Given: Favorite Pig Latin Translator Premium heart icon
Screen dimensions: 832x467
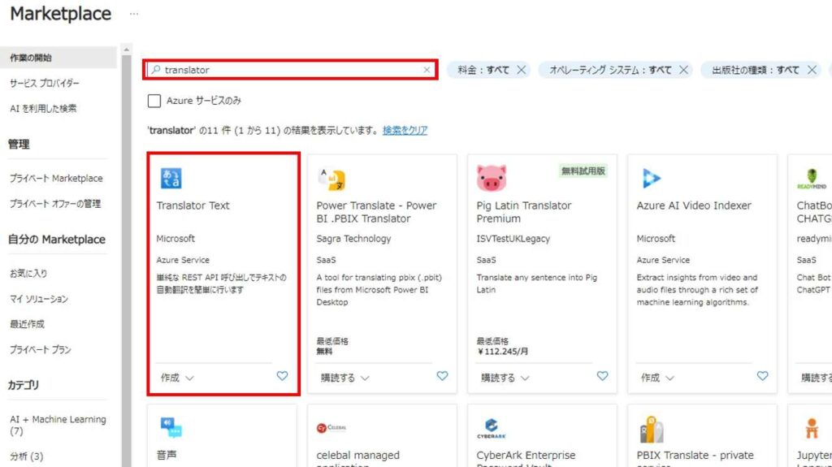Looking at the screenshot, I should click(602, 376).
